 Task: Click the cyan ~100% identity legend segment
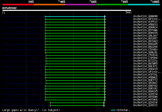coord(144,5)
